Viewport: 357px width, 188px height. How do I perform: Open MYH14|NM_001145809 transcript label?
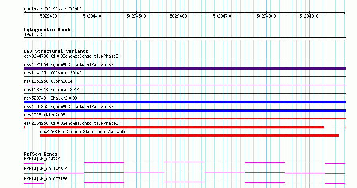click(x=46, y=169)
